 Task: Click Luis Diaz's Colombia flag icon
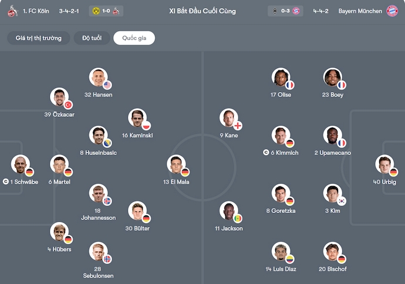click(x=289, y=259)
